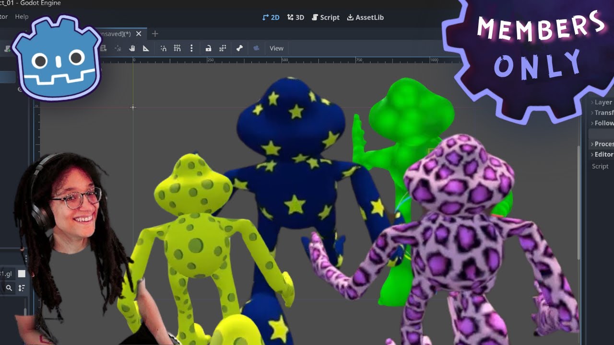Click the white square split-mode toggle
Image resolution: width=614 pixels, height=345 pixels.
22,274
